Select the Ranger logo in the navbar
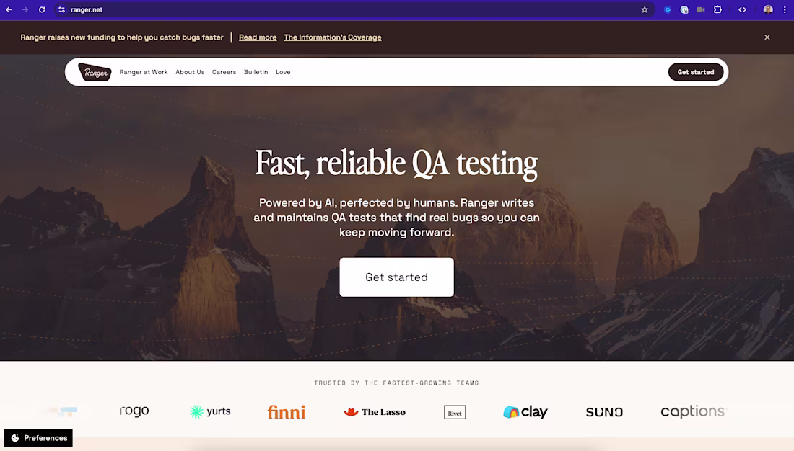Viewport: 794px width, 451px height. 94,72
